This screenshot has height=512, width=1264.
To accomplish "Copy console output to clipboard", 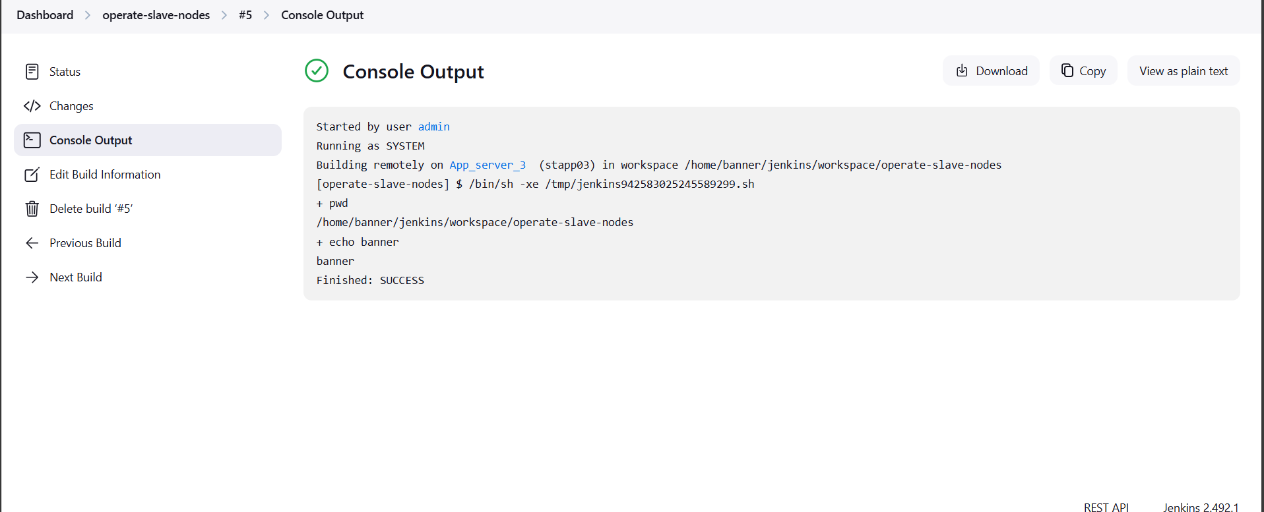I will click(x=1083, y=71).
